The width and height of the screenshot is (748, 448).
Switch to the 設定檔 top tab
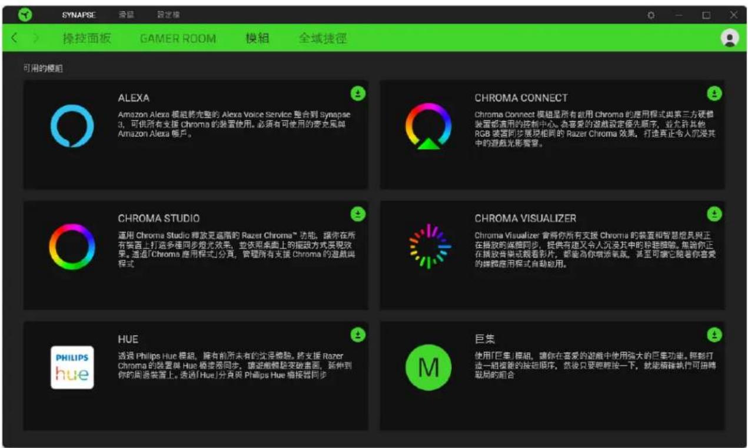168,15
